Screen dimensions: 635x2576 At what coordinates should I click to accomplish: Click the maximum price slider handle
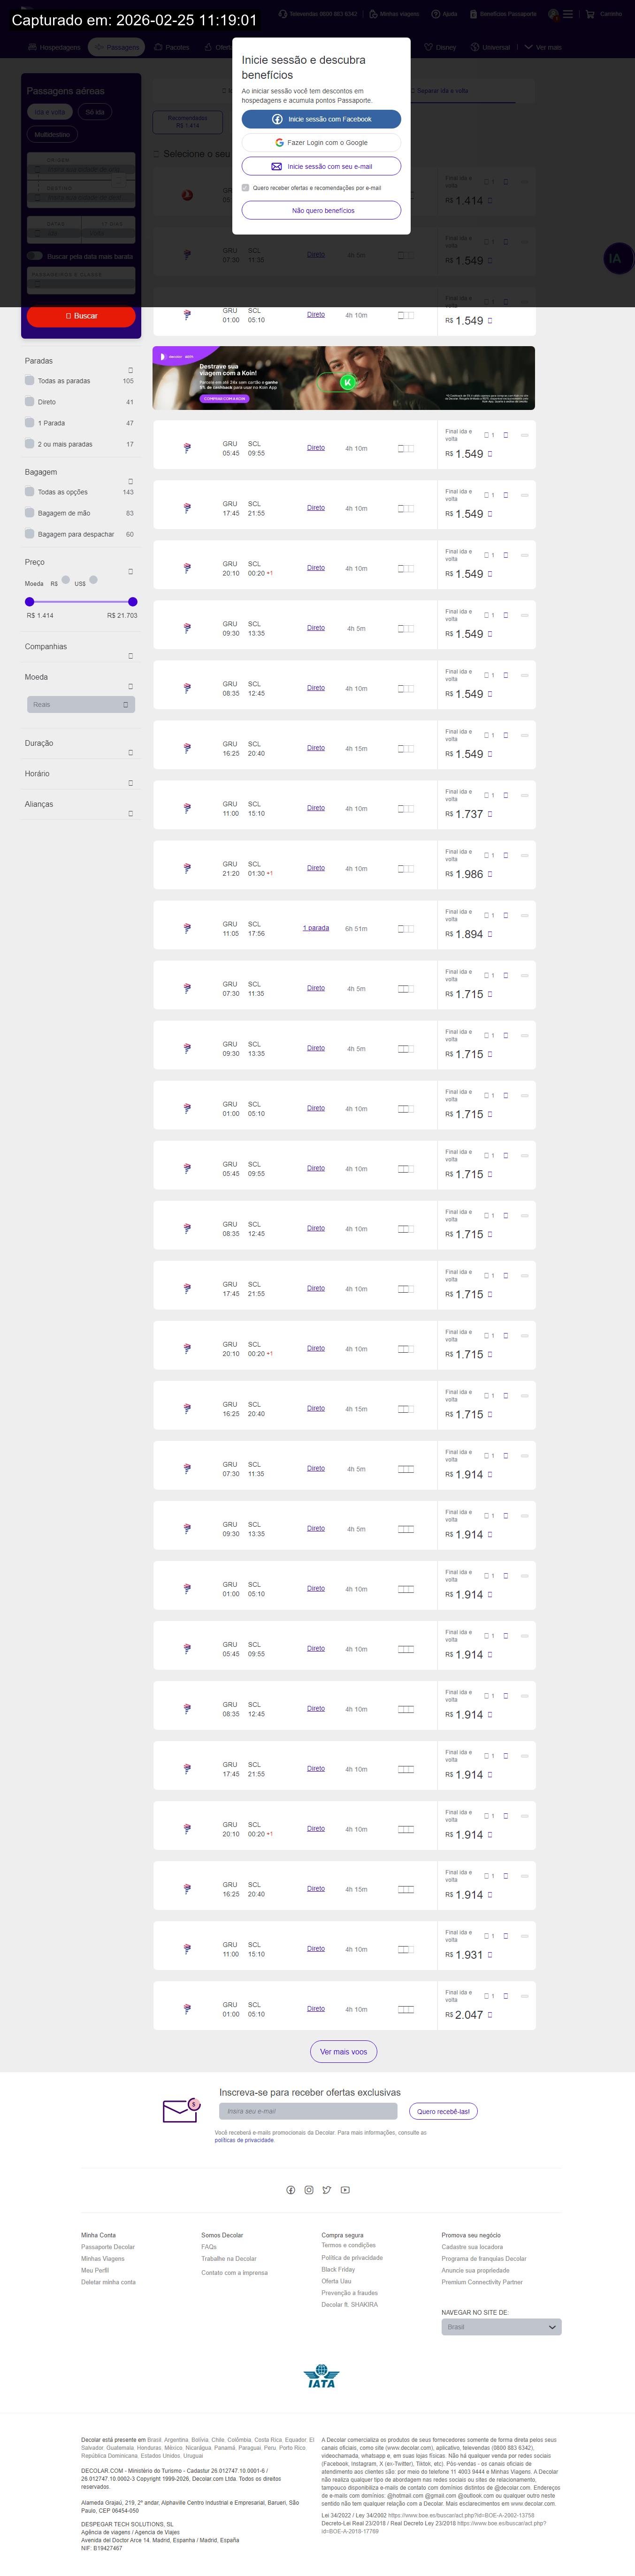(x=133, y=602)
